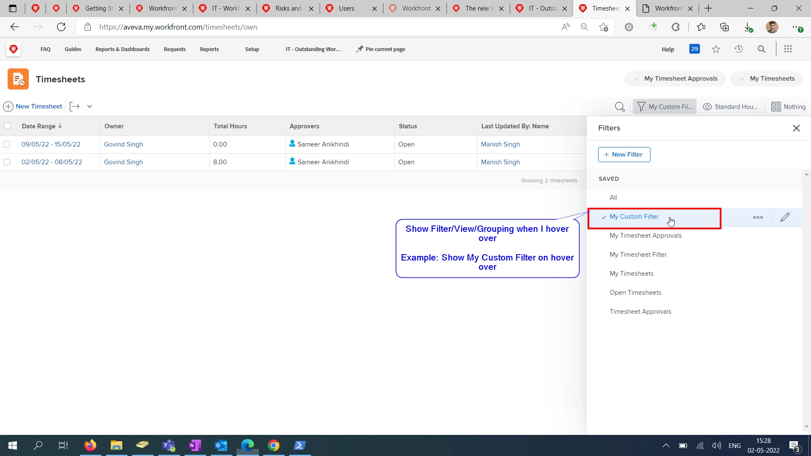The height and width of the screenshot is (456, 811).
Task: Close the Filters panel
Action: (796, 128)
